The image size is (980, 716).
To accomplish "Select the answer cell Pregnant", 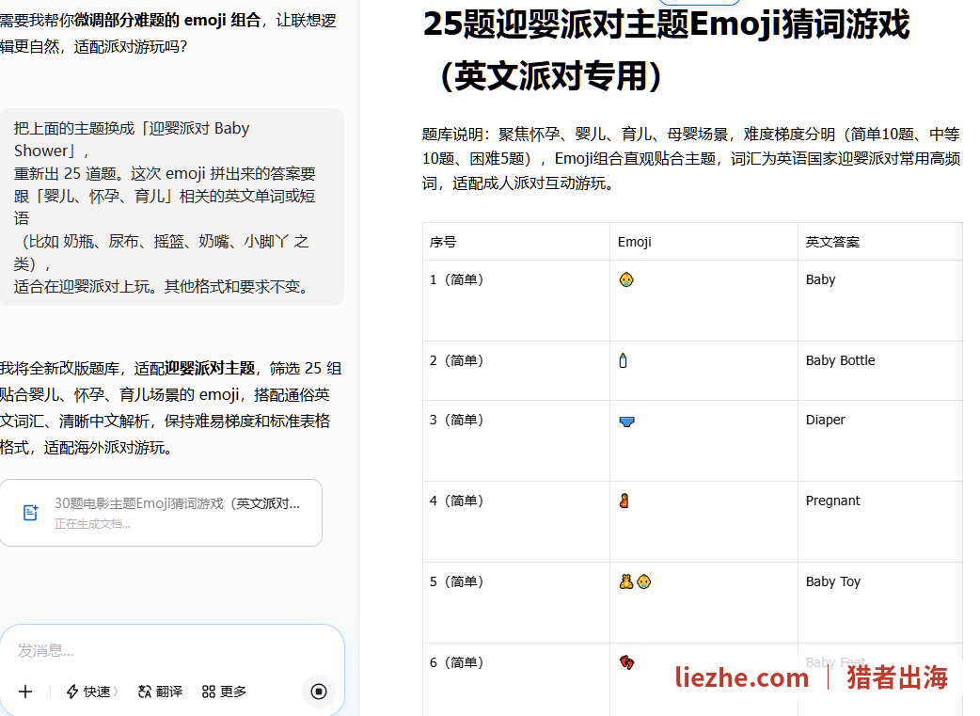I will (x=880, y=521).
